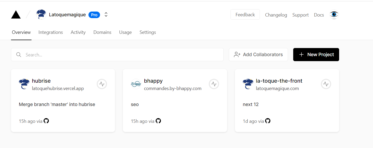Open the bhappy project logo

tap(136, 84)
